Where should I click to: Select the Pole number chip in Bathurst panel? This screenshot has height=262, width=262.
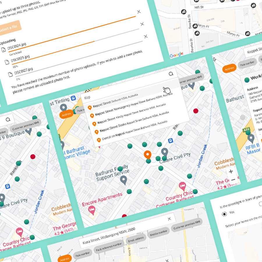tap(247, 63)
